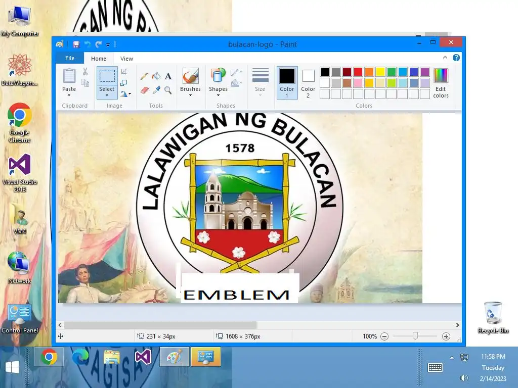Pick the green color swatch
This screenshot has height=388, width=518.
[392, 72]
